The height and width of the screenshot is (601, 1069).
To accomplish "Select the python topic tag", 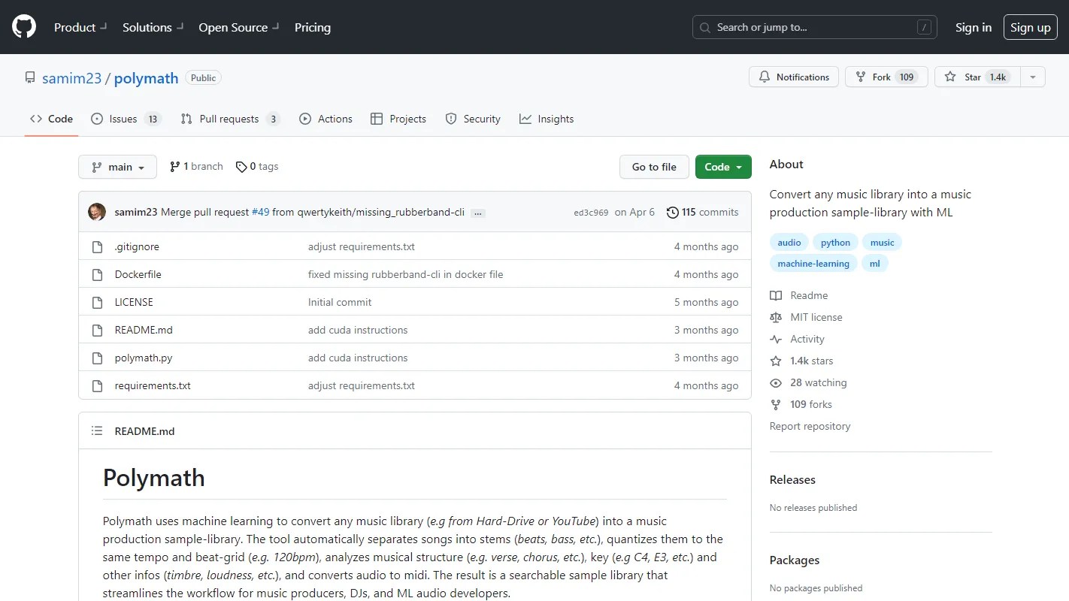I will [x=835, y=242].
